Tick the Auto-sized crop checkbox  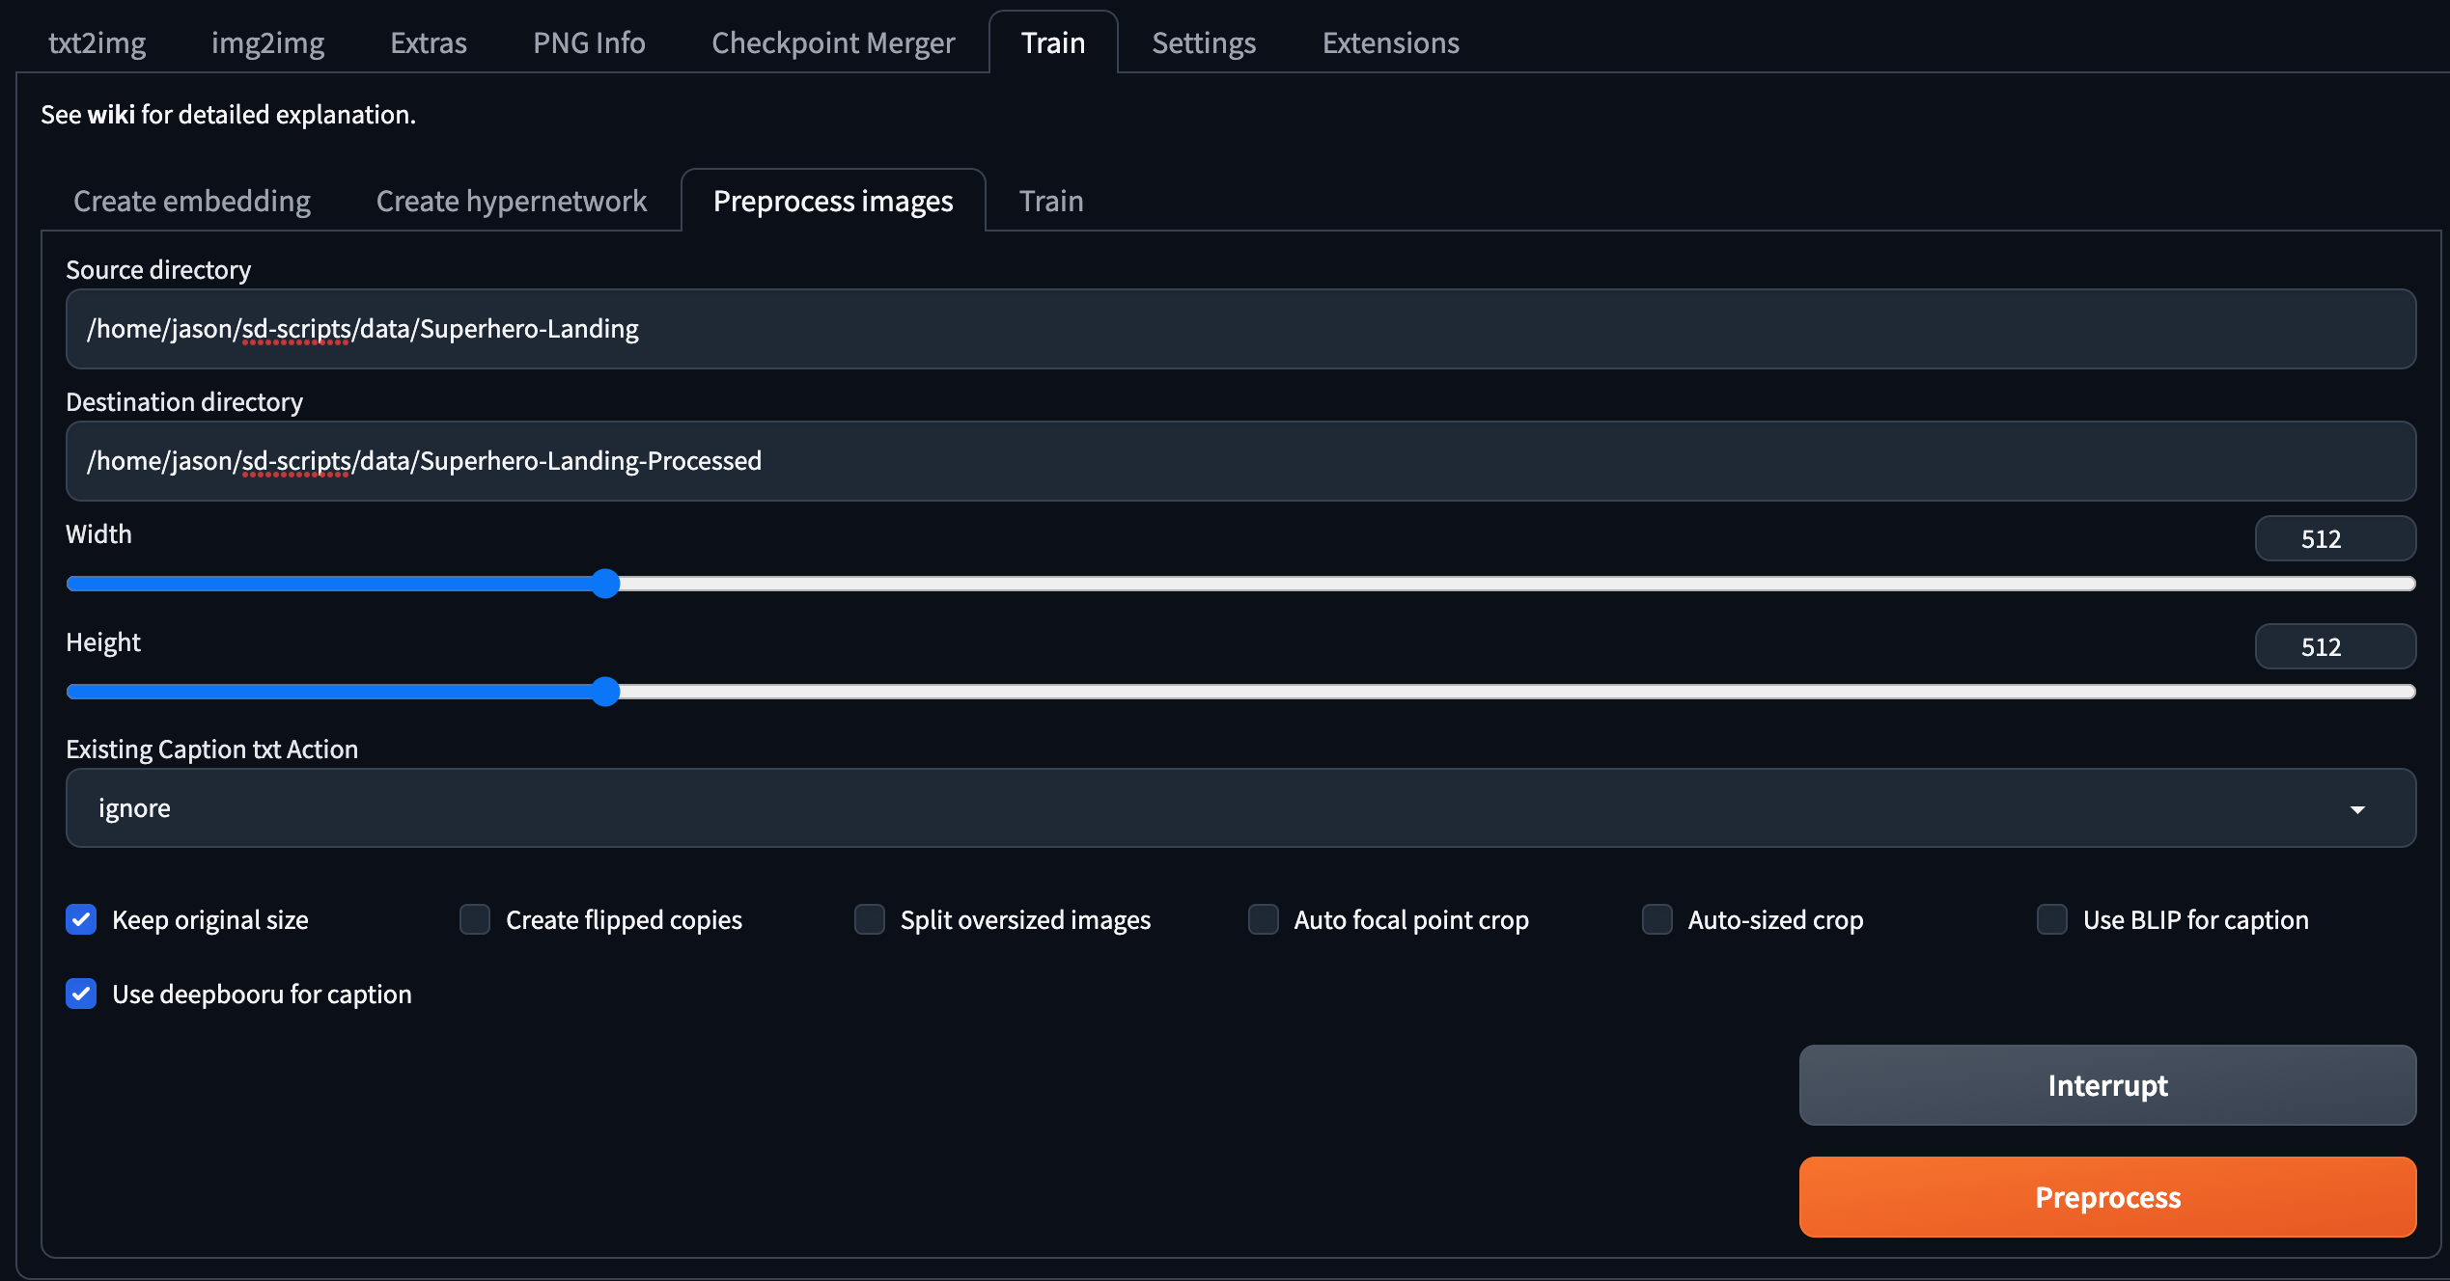click(1657, 919)
